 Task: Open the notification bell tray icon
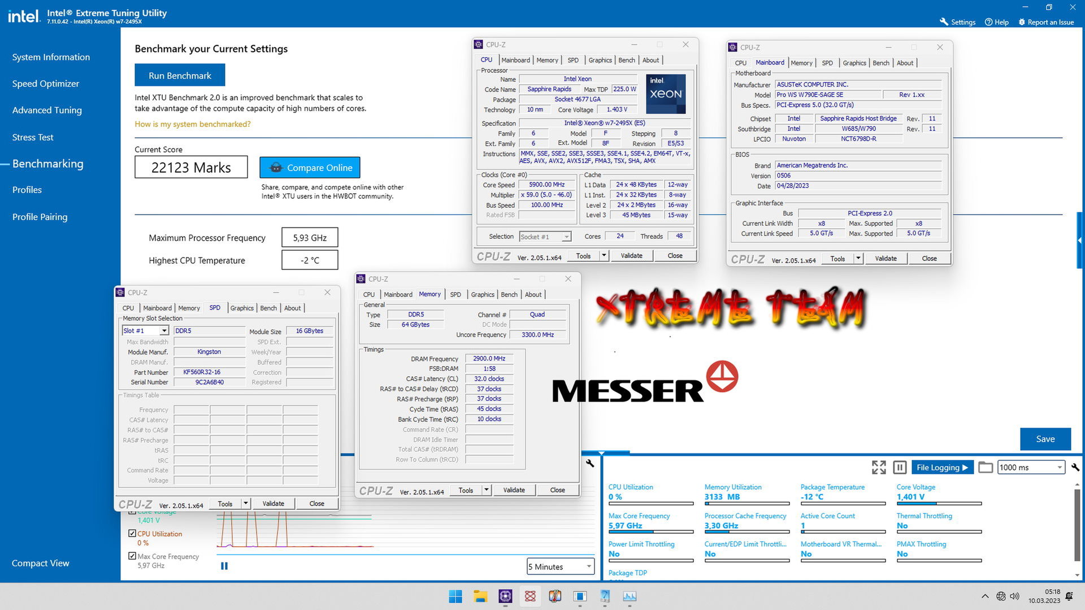[x=1069, y=596]
